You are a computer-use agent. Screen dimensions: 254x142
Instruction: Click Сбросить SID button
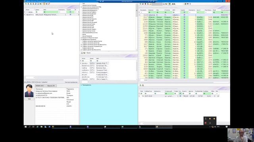tap(51, 86)
